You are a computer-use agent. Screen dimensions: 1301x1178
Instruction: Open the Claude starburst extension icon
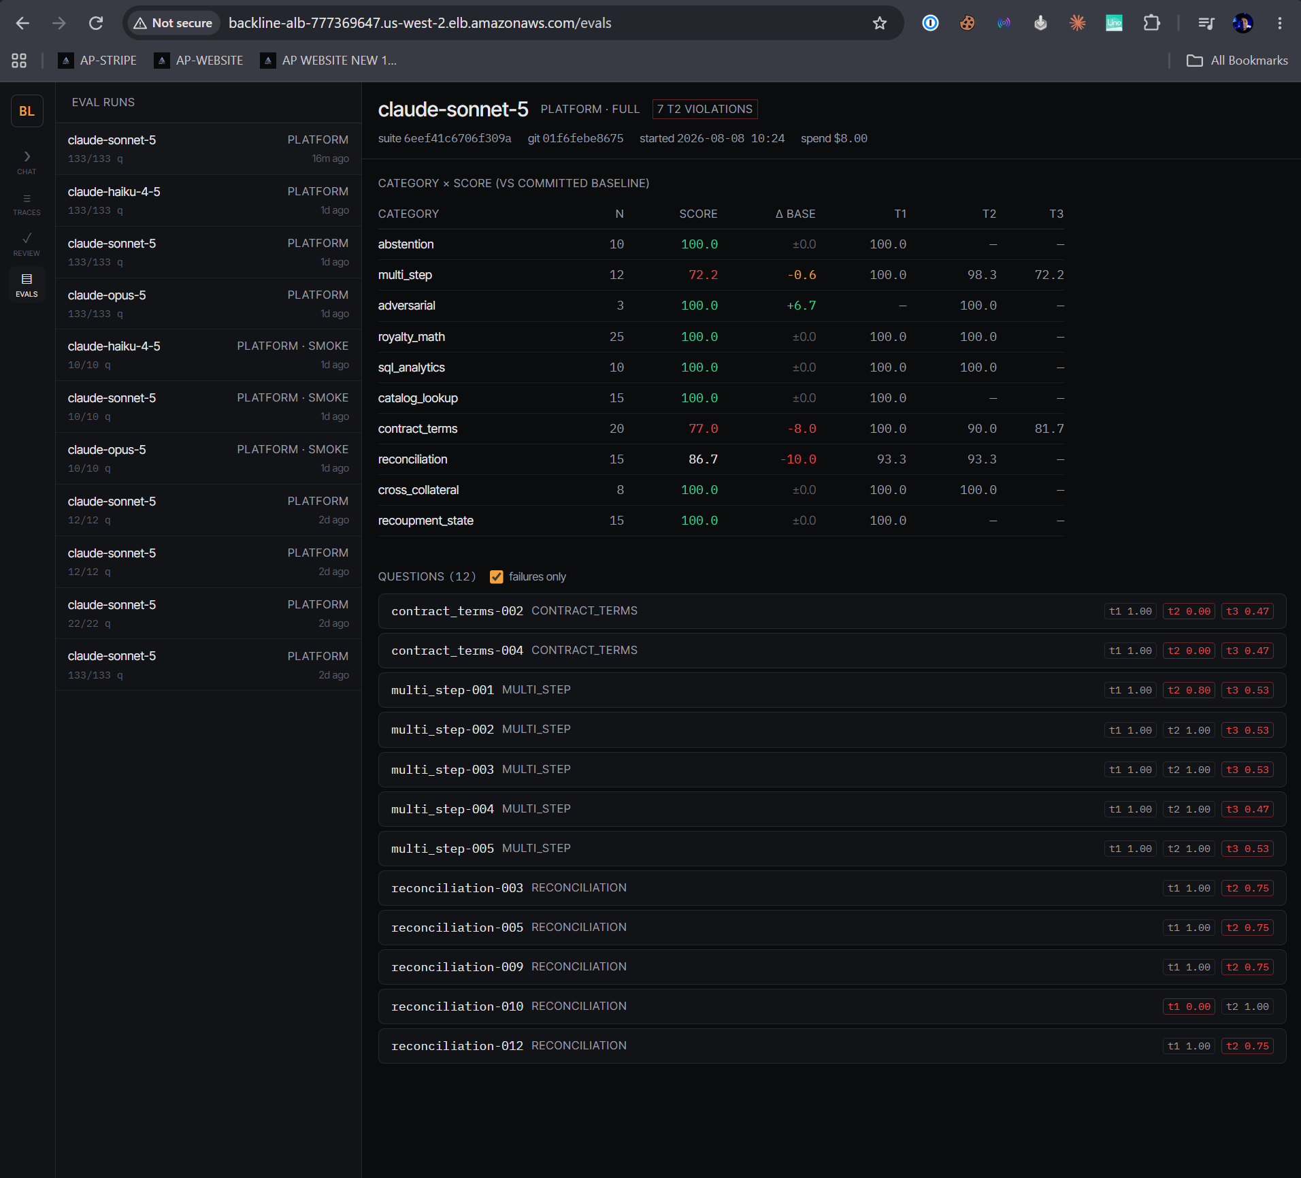pyautogui.click(x=1077, y=23)
